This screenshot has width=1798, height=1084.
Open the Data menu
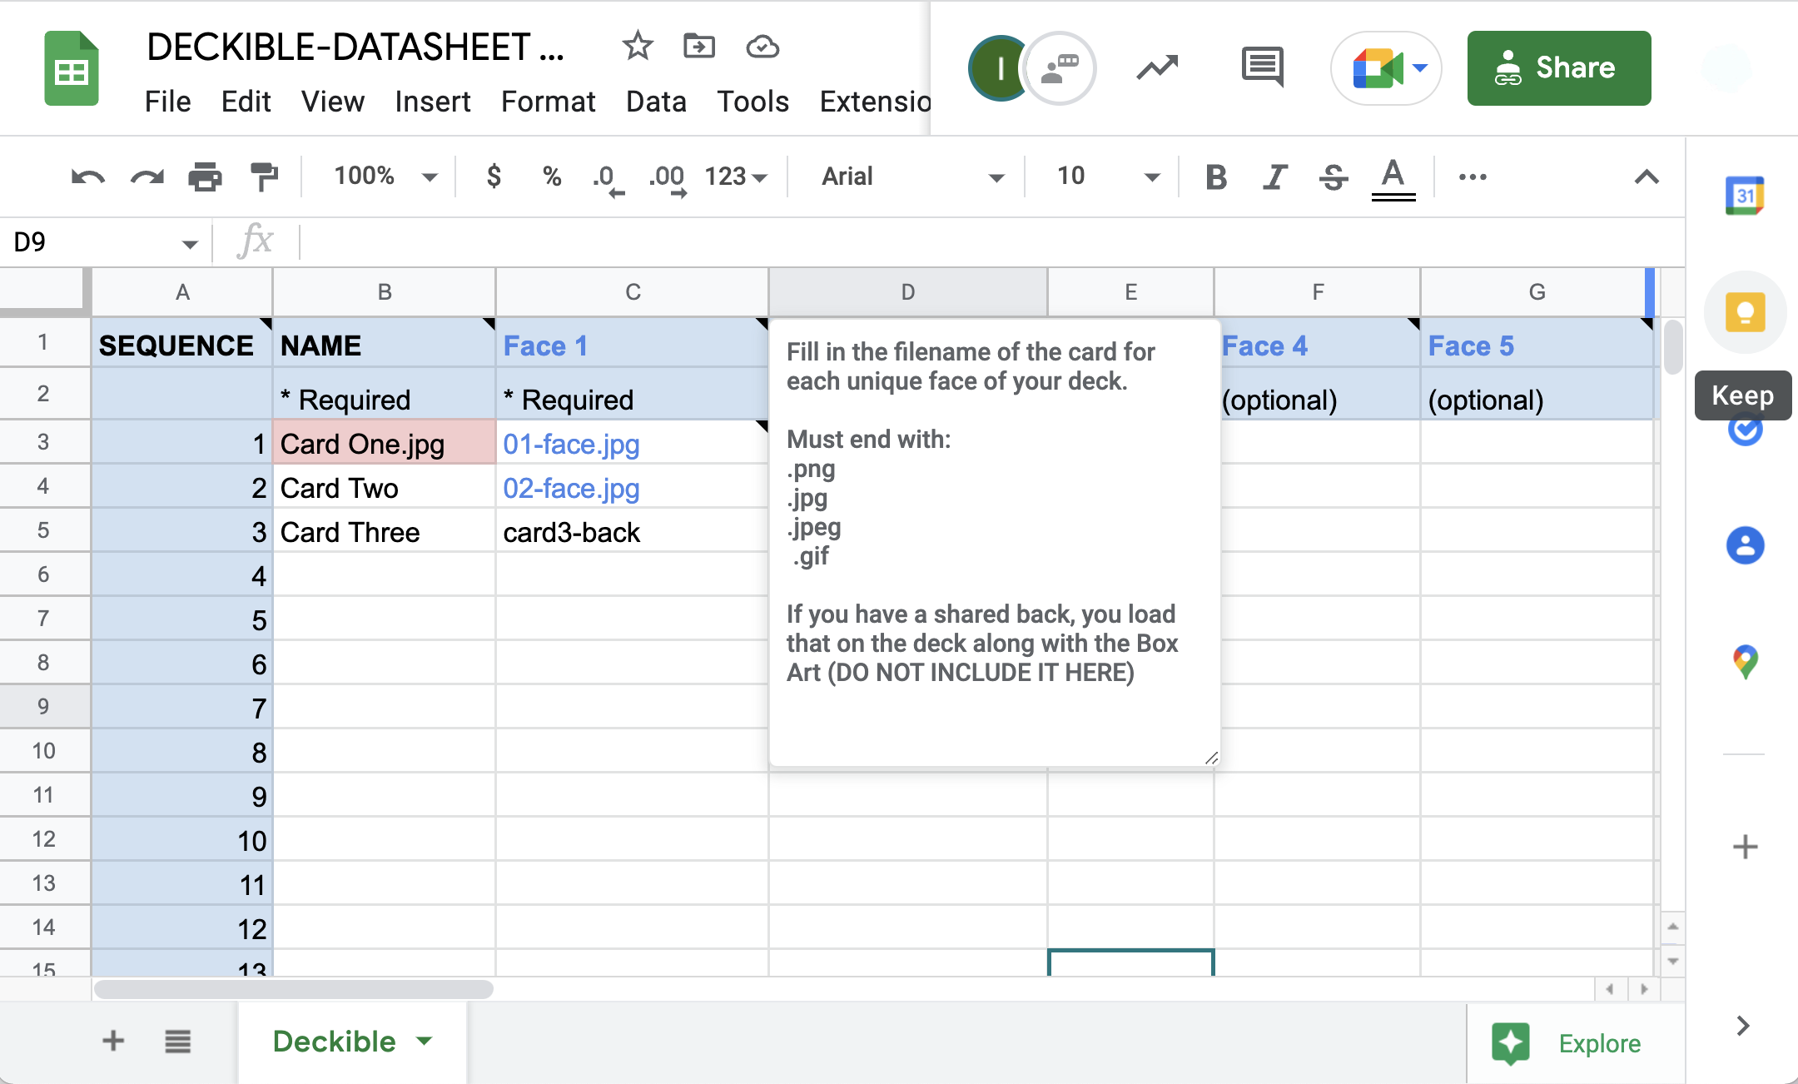click(x=656, y=102)
